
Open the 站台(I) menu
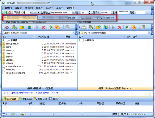pyautogui.click(x=50, y=8)
